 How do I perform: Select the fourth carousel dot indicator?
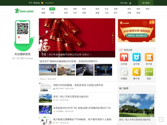tap(113, 40)
